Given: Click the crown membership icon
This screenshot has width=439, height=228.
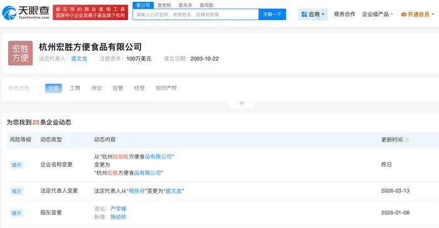Looking at the screenshot, I should point(403,14).
